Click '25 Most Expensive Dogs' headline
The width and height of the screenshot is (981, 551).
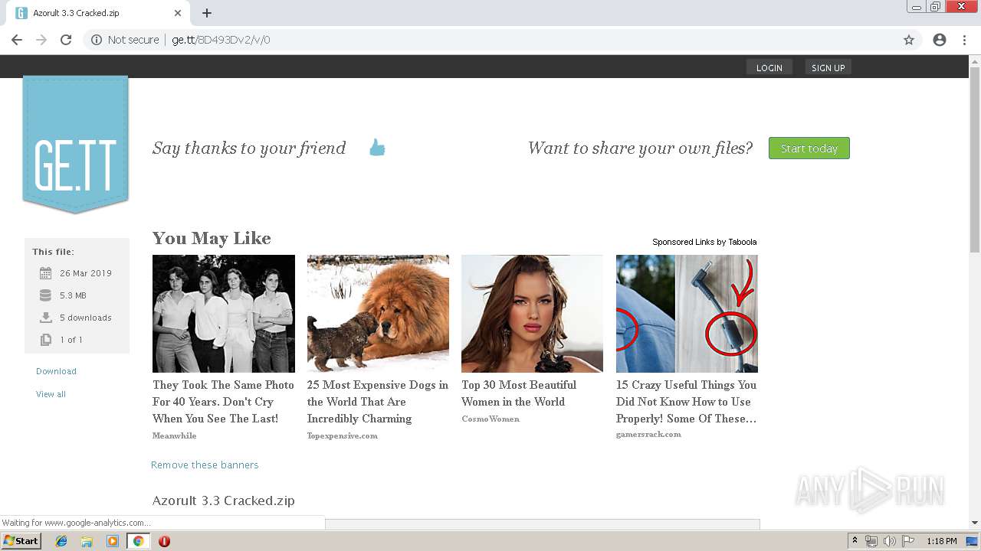378,402
